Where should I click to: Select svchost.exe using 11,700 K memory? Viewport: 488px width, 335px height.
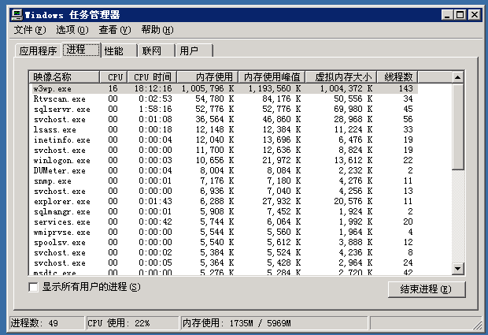[x=224, y=151]
